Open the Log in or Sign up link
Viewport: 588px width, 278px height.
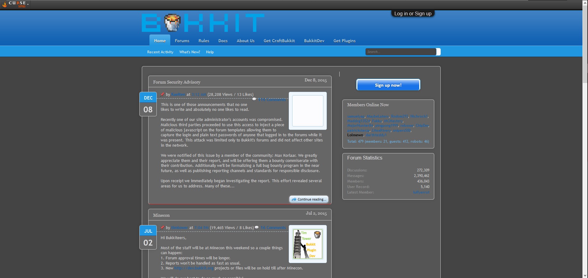click(413, 13)
